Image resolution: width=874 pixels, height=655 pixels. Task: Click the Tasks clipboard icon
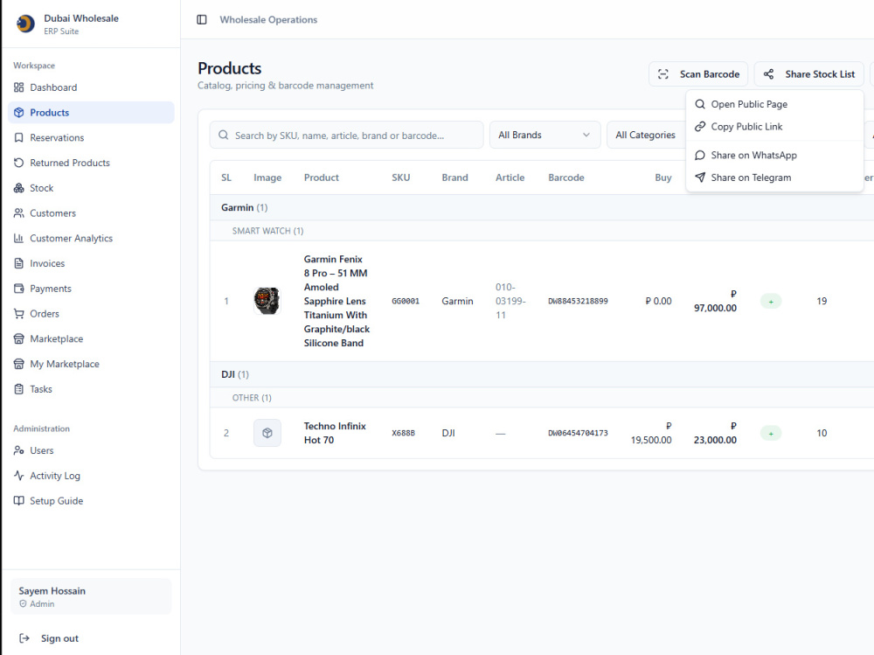(x=19, y=389)
